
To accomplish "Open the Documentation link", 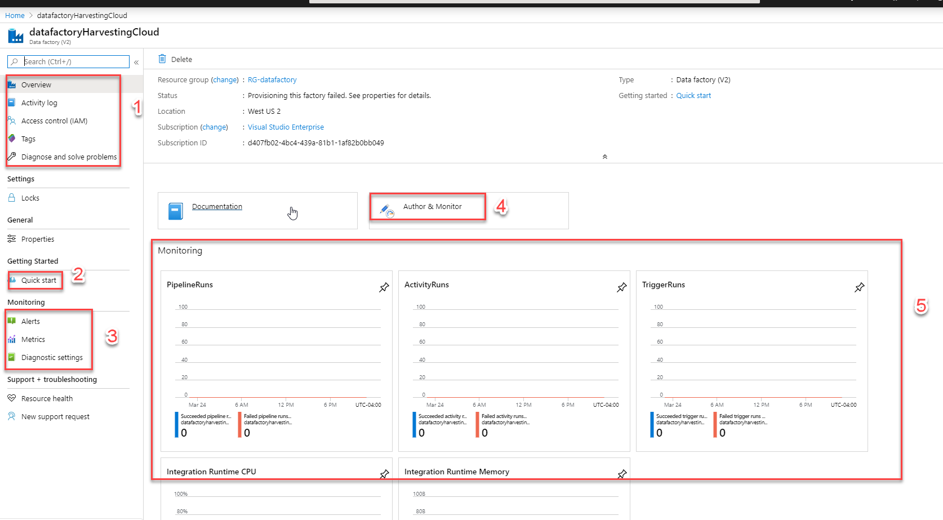I will pyautogui.click(x=217, y=207).
